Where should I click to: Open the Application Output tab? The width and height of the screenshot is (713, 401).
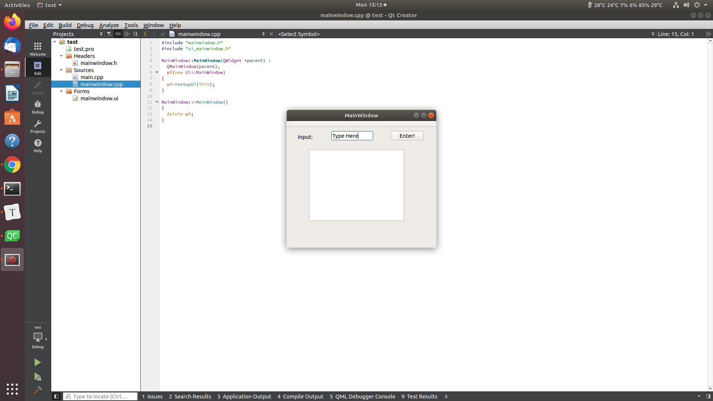[x=244, y=396]
